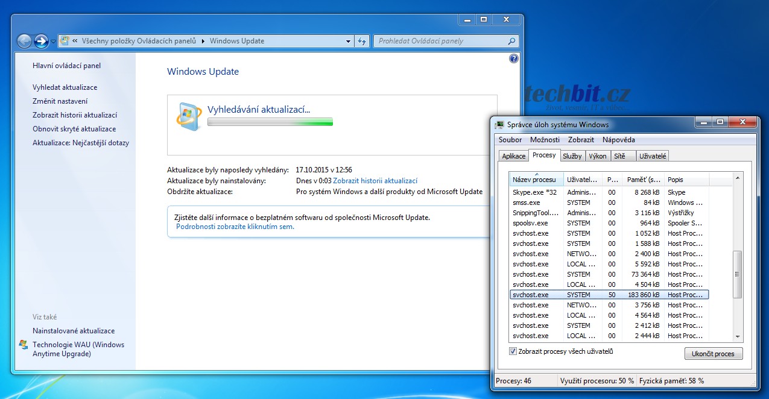This screenshot has height=399, width=769.
Task: Minimize the Task Manager window
Action: coord(704,122)
